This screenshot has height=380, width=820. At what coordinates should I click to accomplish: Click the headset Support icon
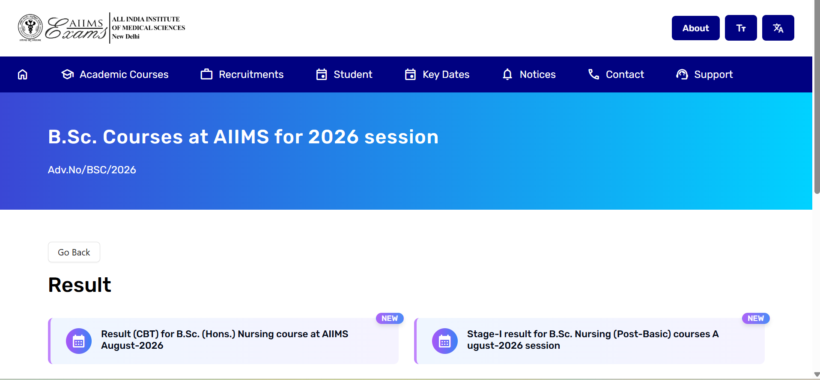pos(682,74)
